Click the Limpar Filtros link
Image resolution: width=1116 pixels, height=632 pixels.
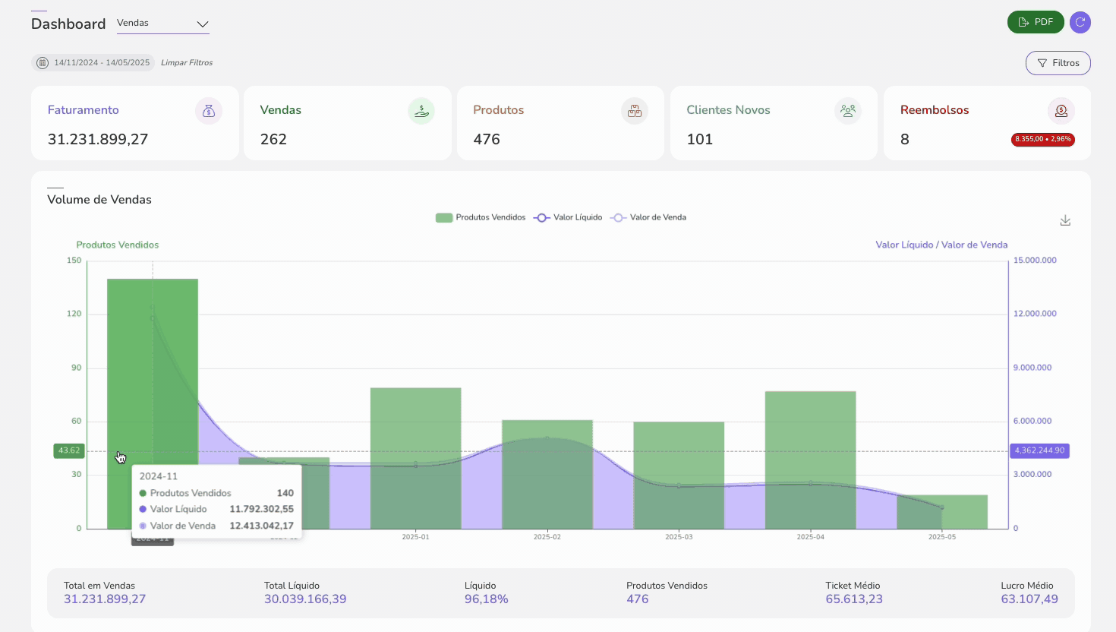coord(187,63)
